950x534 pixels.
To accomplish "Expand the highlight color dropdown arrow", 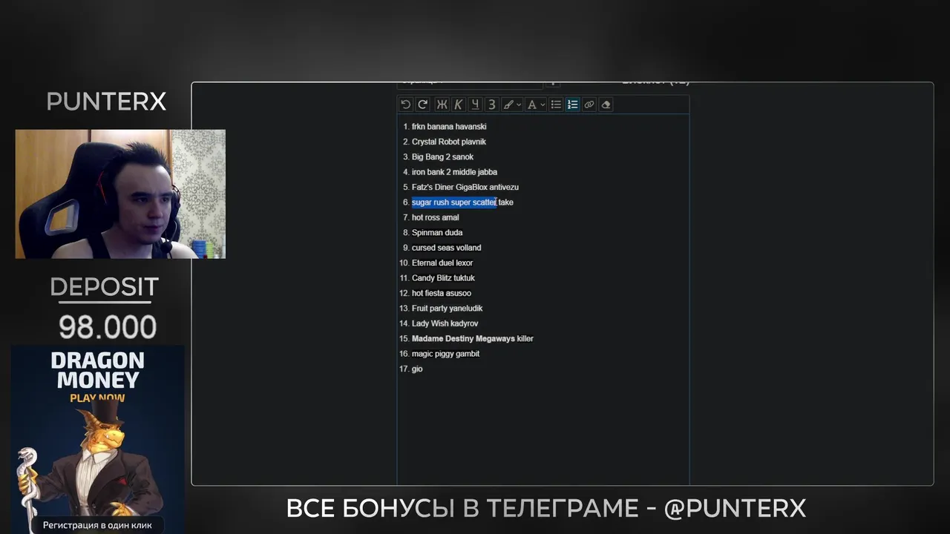I will tap(519, 105).
